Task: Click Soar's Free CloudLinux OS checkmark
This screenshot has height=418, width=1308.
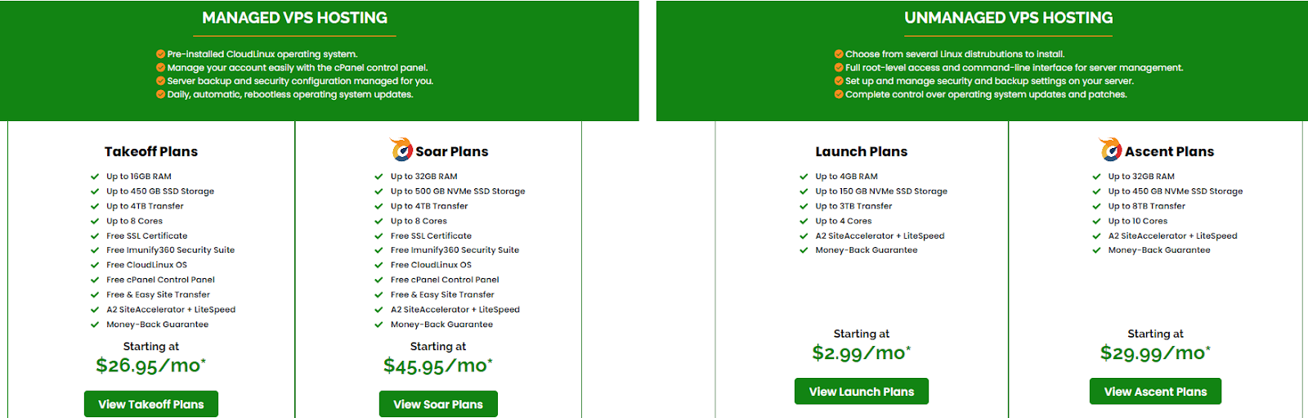Action: pyautogui.click(x=379, y=265)
